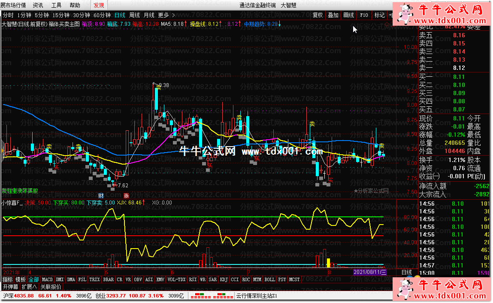The width and height of the screenshot is (493, 303).
Task: Toggle 开弹幕 bullet comments
Action: (x=11, y=287)
